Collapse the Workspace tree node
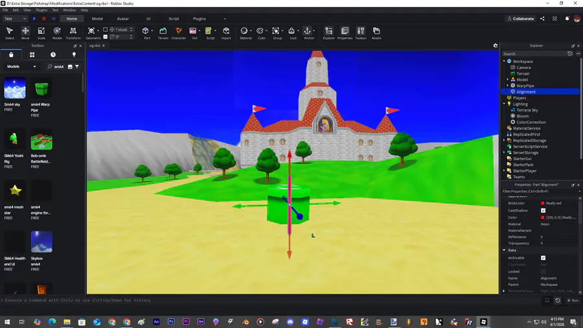583x328 pixels. 504,62
